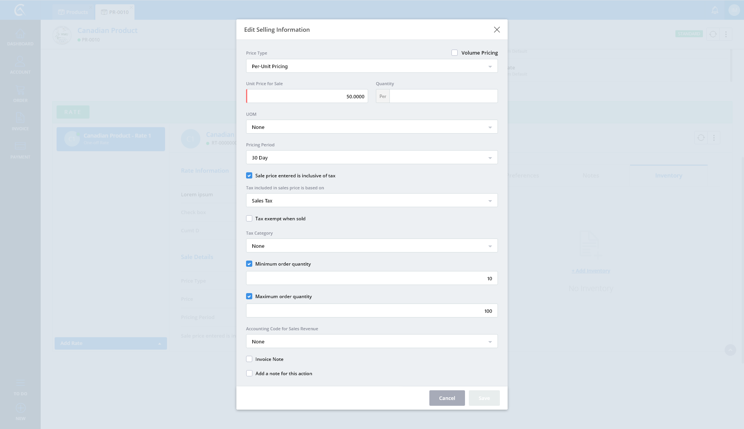Click the Save button
Image resolution: width=744 pixels, height=429 pixels.
click(484, 398)
